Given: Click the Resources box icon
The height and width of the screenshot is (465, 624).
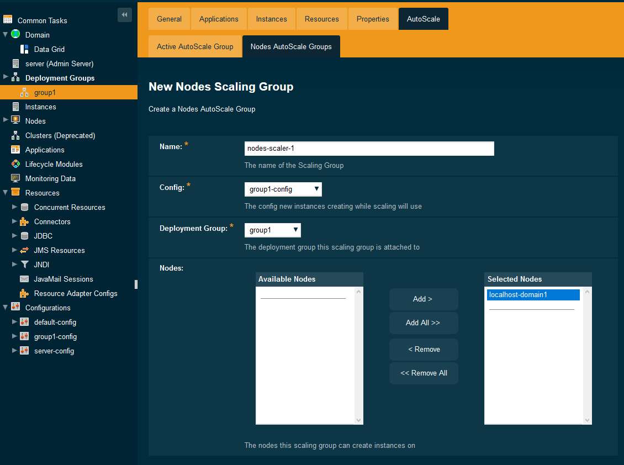Looking at the screenshot, I should pos(15,192).
